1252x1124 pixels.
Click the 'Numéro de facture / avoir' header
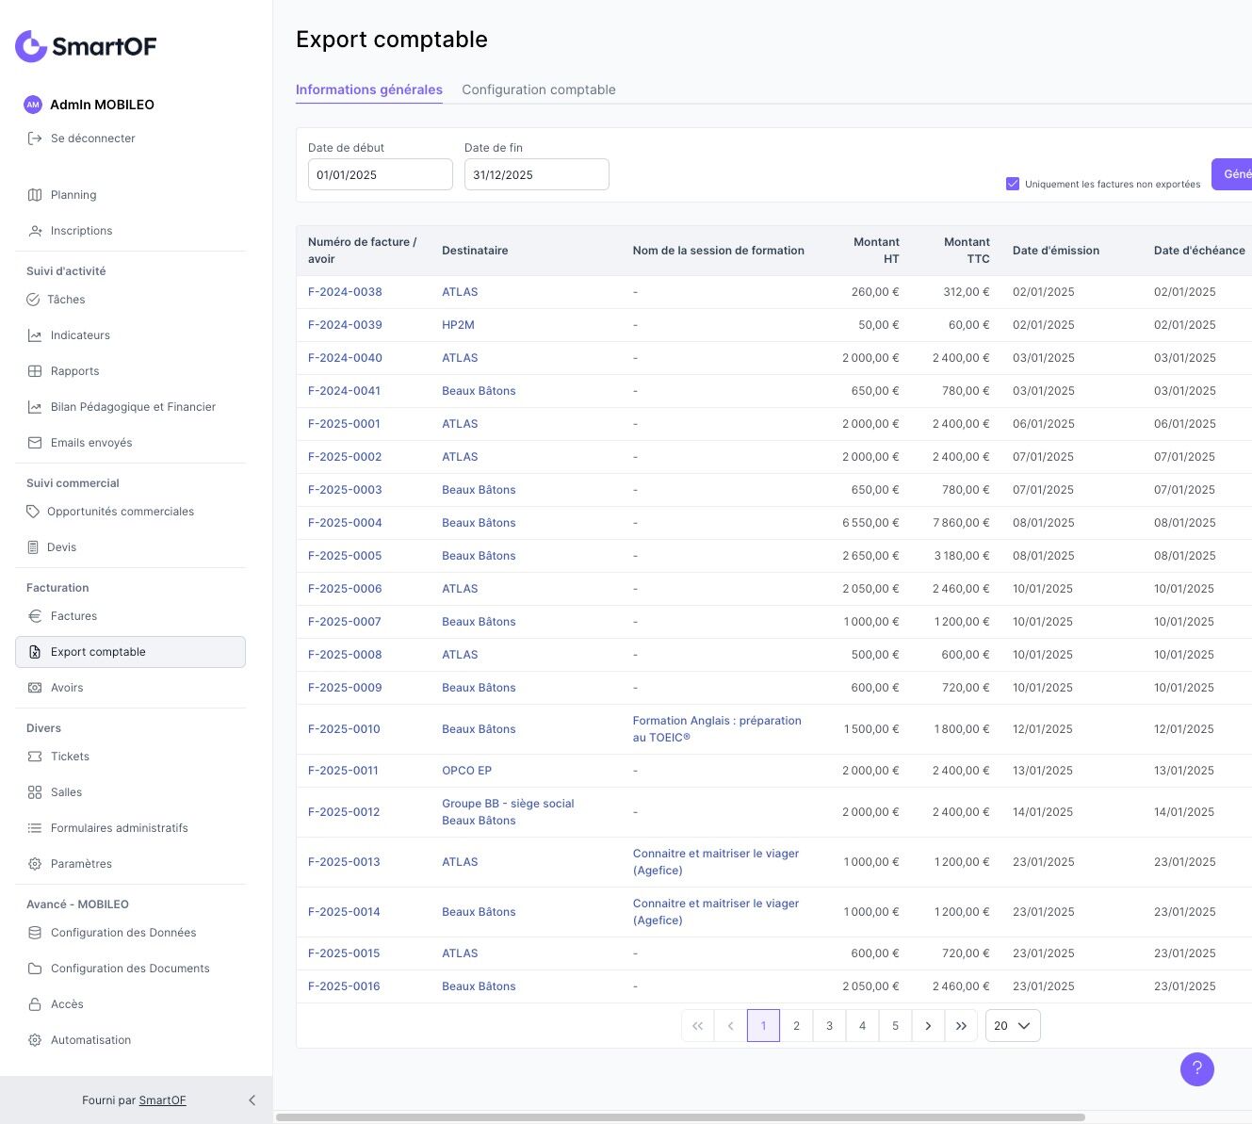[x=363, y=251]
